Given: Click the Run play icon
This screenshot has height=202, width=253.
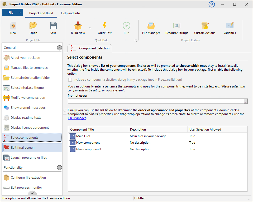Looking at the screenshot, I should tap(126, 26).
